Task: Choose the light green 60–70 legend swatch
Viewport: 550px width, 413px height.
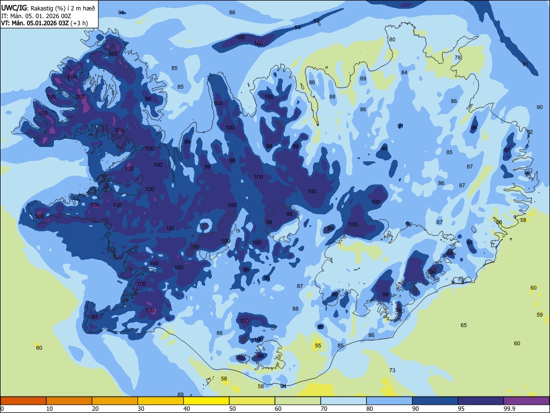Action: pos(298,401)
